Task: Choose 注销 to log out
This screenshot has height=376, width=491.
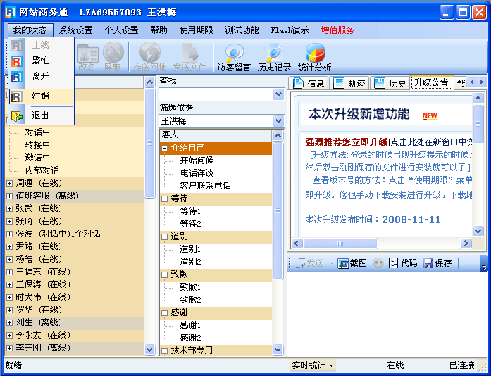Action: 40,96
